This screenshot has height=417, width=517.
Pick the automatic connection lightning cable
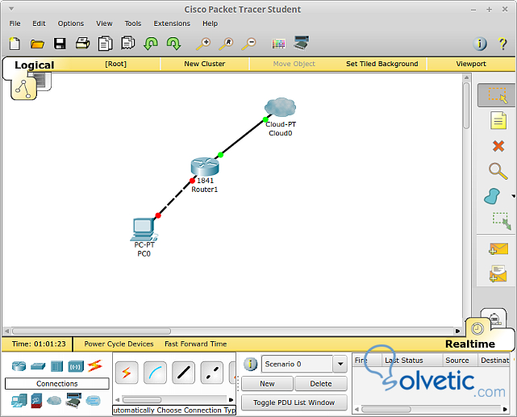coord(127,373)
